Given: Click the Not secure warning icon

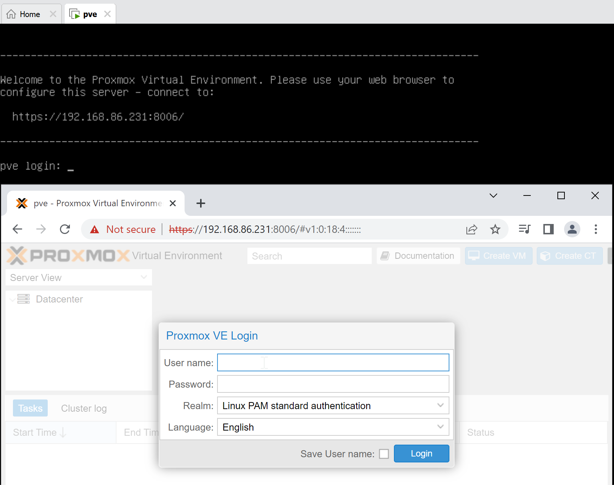Looking at the screenshot, I should tap(95, 230).
